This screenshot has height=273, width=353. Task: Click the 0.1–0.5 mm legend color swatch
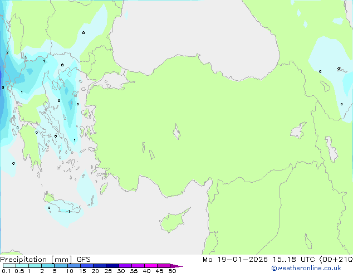tap(9, 266)
